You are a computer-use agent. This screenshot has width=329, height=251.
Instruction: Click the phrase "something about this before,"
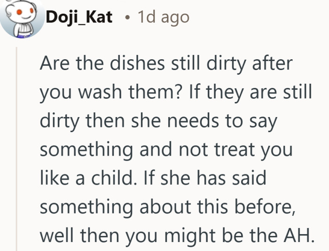[168, 208]
